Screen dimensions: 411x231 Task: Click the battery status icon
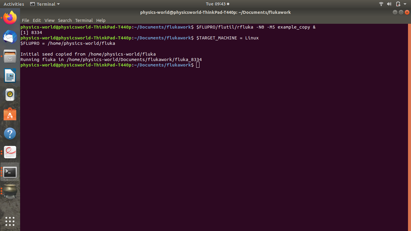pyautogui.click(x=398, y=4)
